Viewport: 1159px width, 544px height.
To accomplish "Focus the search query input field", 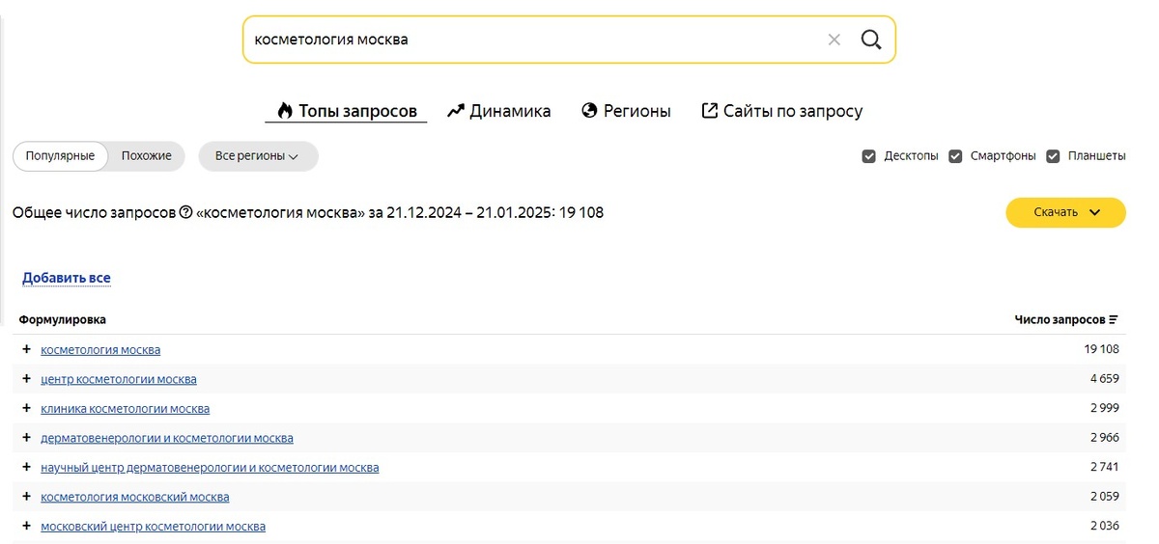I will [x=531, y=40].
